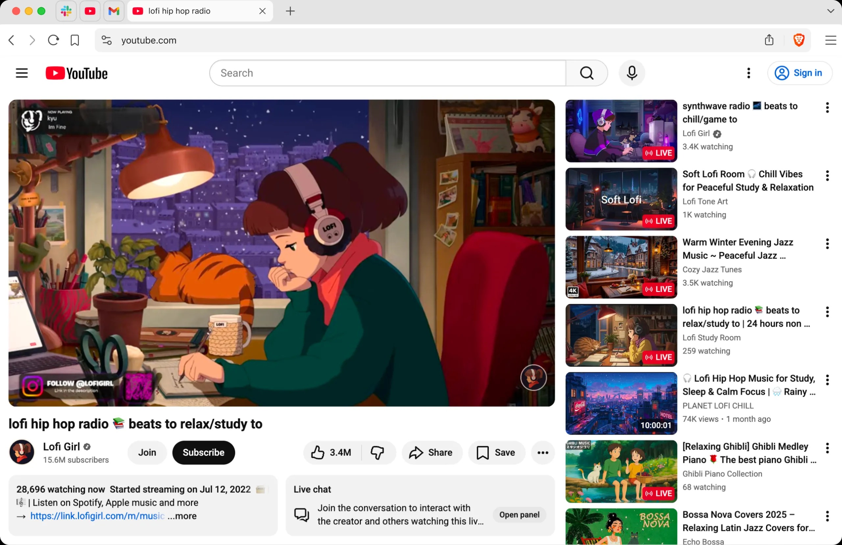Screen dimensions: 842x545
Task: Open Warm Winter Evening Jazz thumbnail
Action: point(621,267)
